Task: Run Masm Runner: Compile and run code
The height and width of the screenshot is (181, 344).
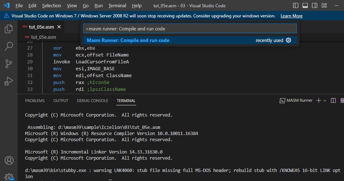Action: [128, 40]
